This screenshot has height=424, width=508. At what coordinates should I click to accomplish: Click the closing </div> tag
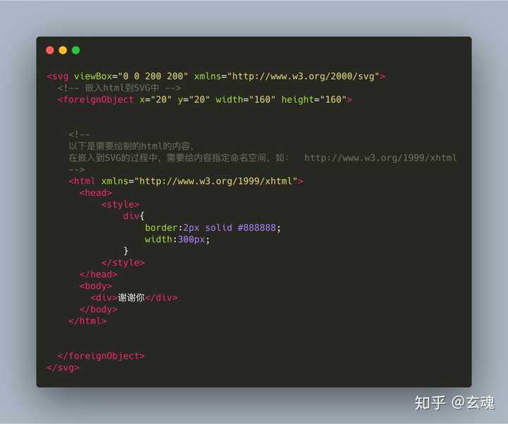[161, 297]
